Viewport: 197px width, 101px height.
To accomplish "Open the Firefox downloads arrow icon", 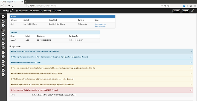I will [x=184, y=6].
